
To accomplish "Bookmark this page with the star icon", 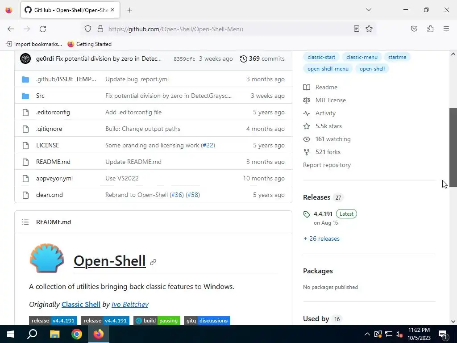I will pos(369,29).
